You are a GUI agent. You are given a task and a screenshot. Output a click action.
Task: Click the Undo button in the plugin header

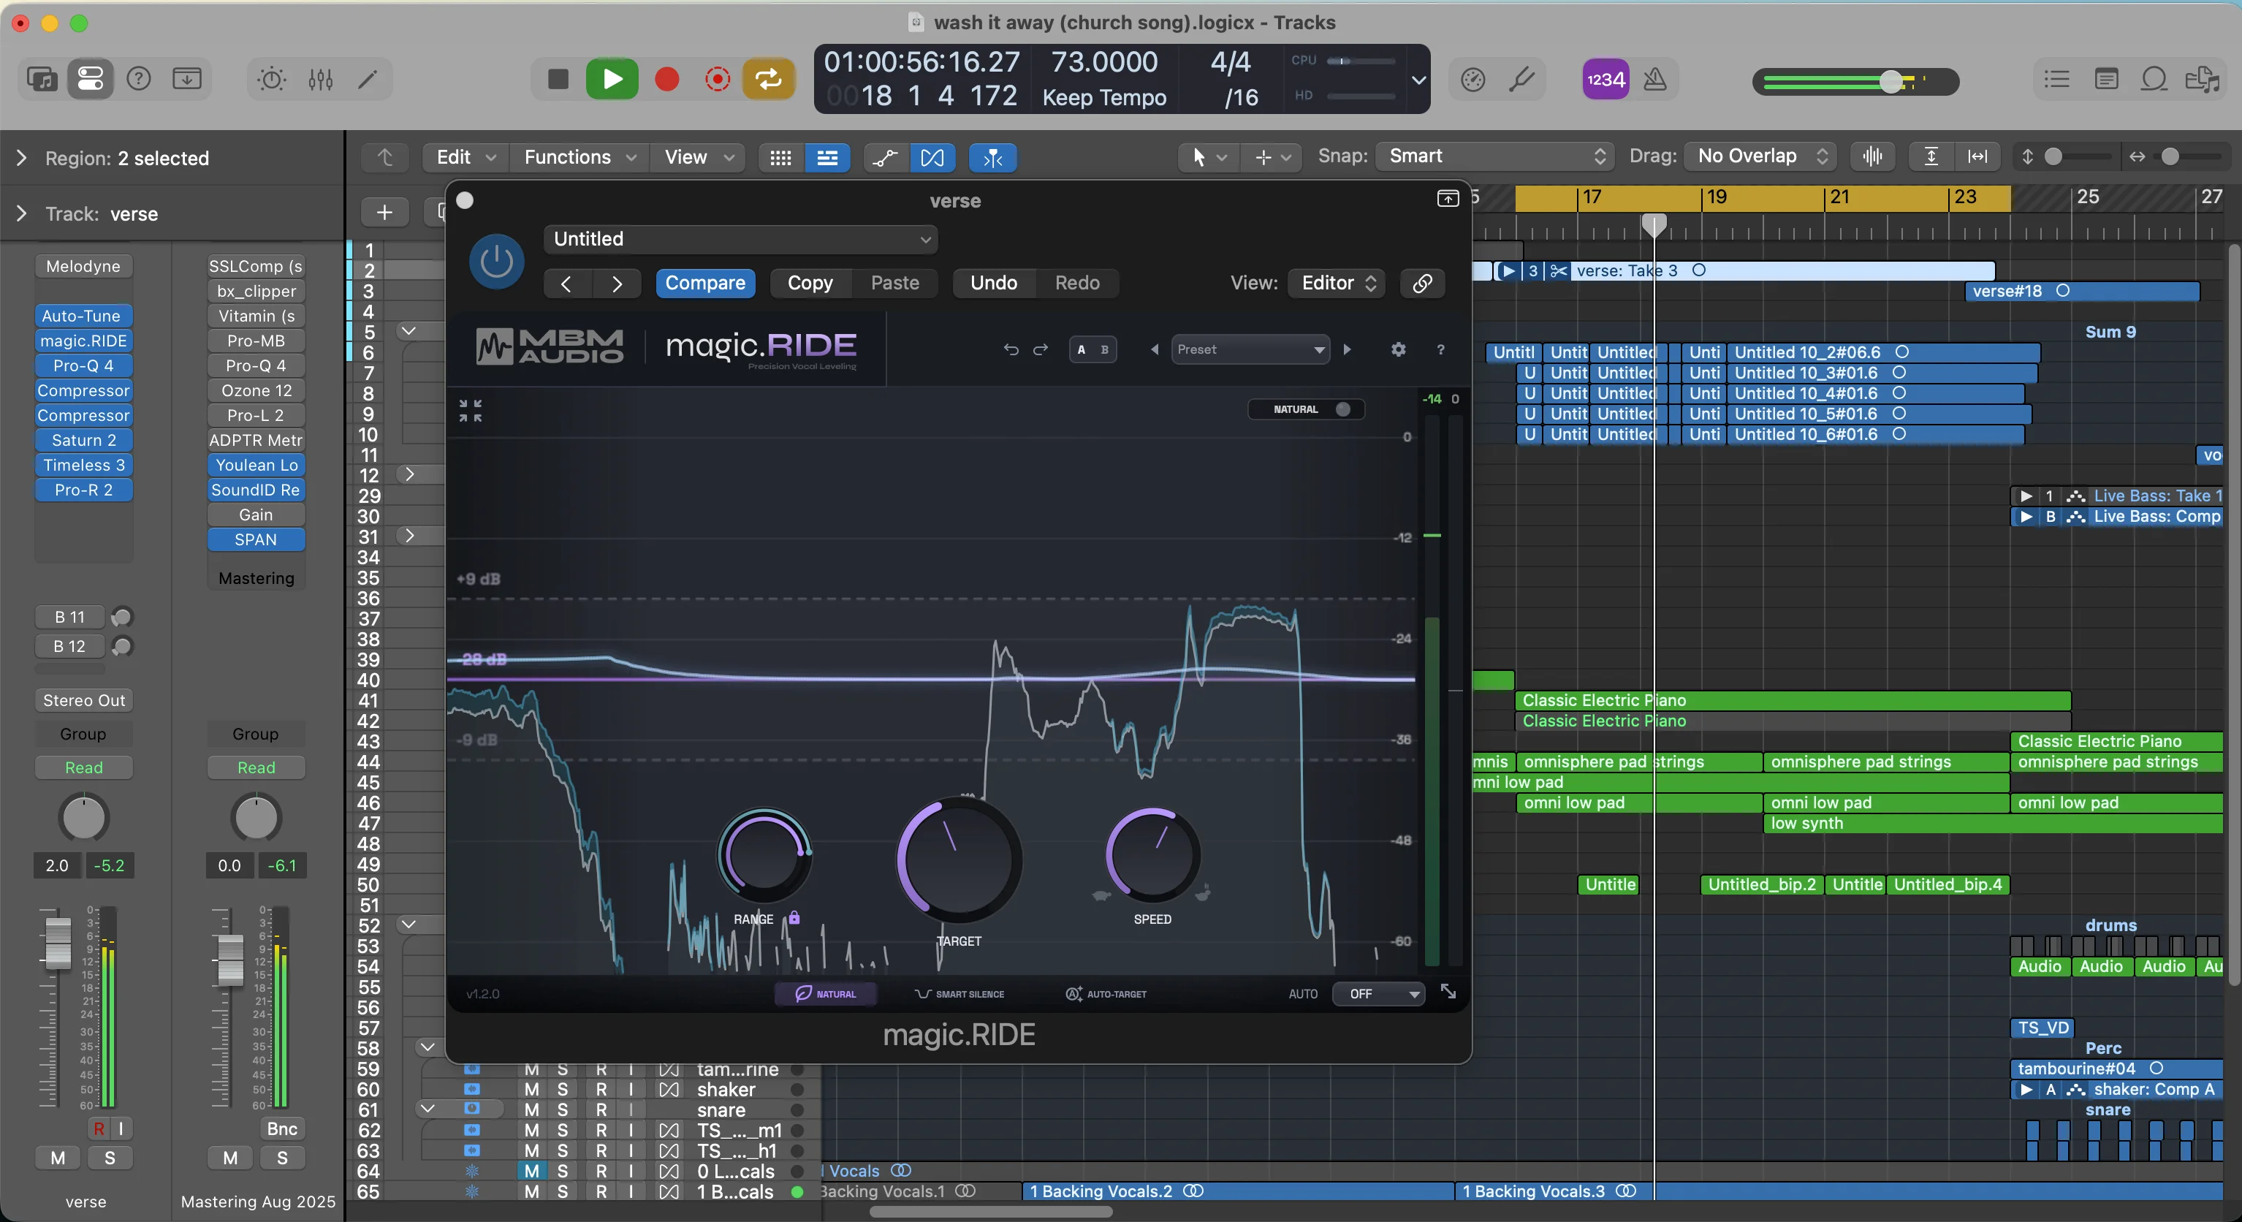click(992, 283)
